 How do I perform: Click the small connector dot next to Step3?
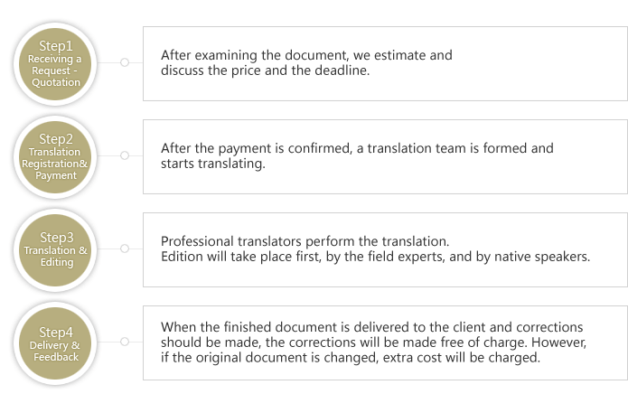(x=125, y=249)
